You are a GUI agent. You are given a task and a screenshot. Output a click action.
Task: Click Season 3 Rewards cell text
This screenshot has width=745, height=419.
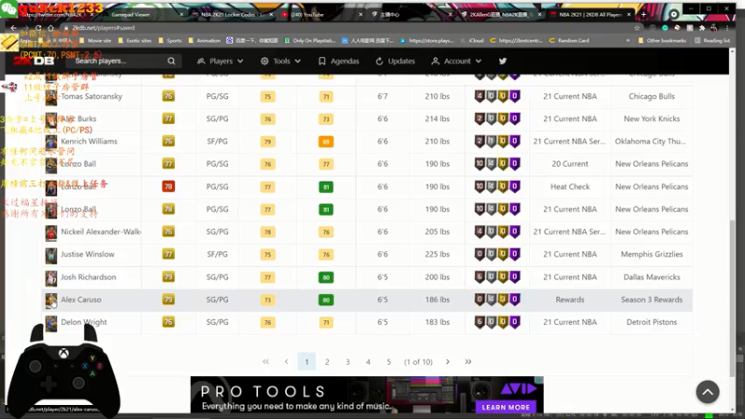tap(651, 299)
